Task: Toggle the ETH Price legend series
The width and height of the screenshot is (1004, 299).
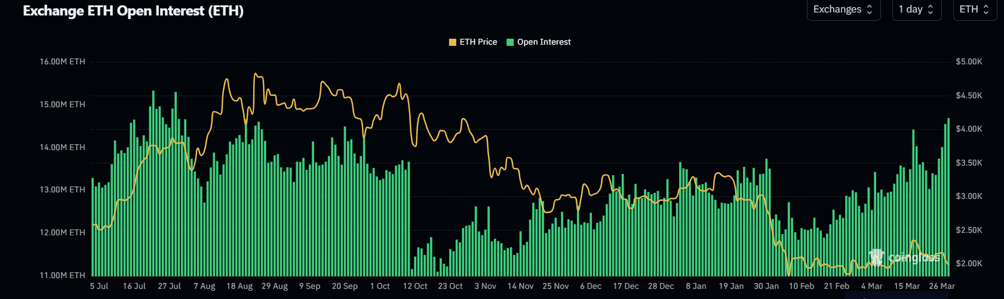Action: pos(478,42)
